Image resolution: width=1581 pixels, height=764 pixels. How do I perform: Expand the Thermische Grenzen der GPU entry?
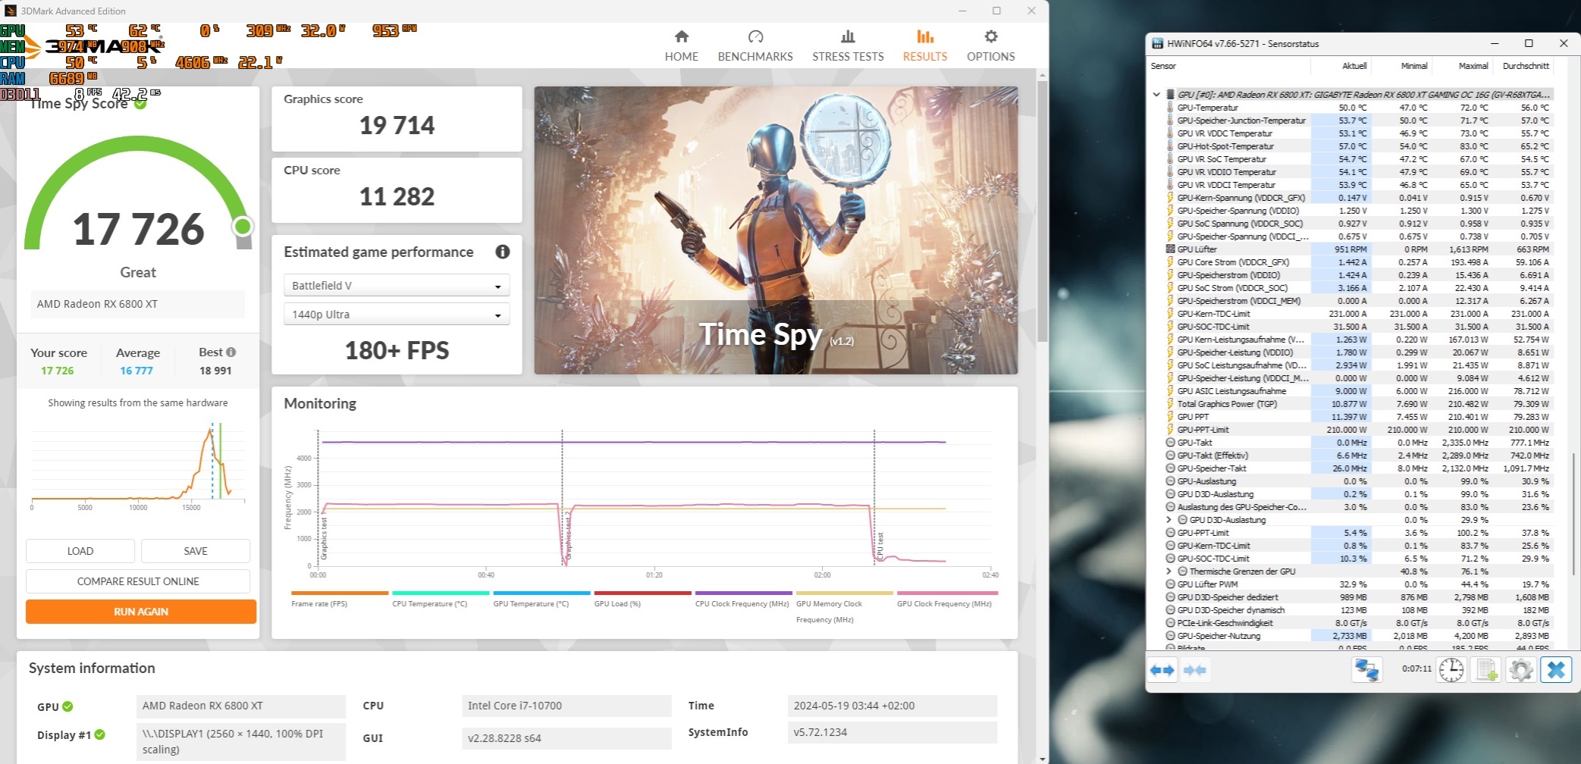1168,571
